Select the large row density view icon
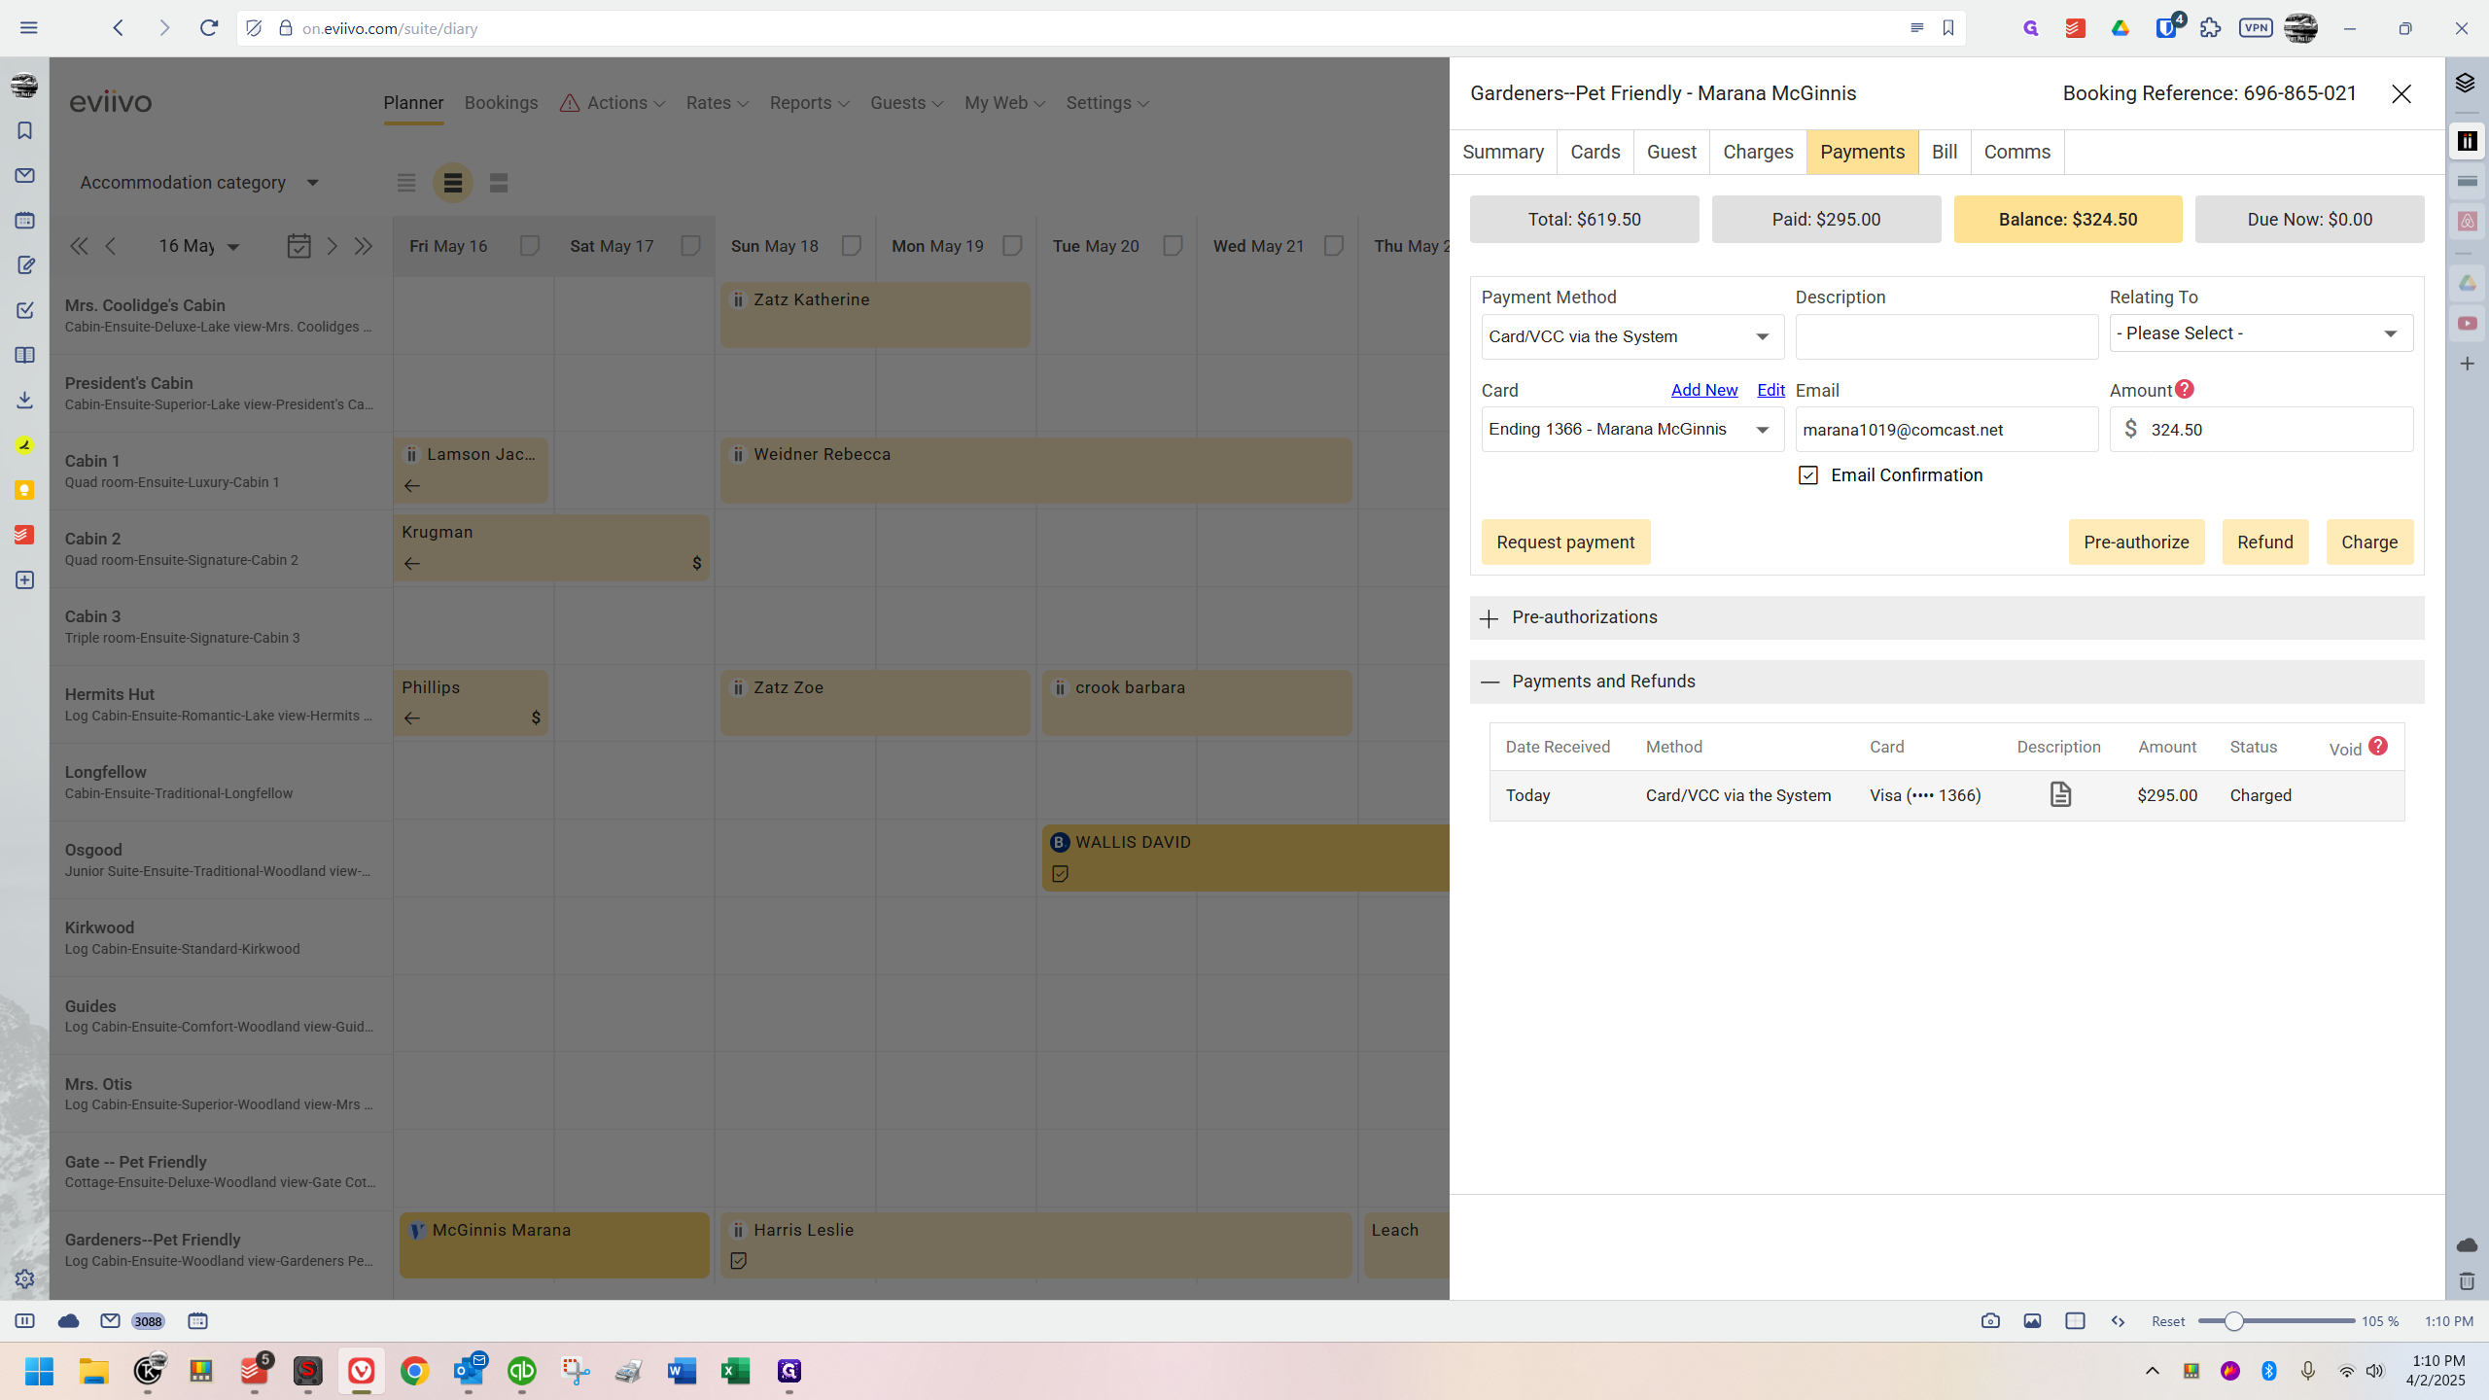The height and width of the screenshot is (1400, 2489). [x=499, y=183]
